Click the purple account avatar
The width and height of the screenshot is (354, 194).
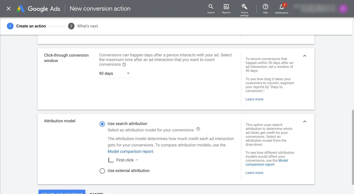[x=343, y=9]
